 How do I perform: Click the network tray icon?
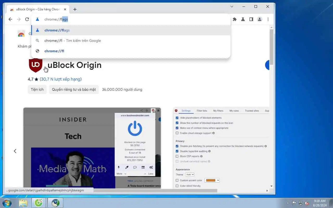tap(300, 203)
